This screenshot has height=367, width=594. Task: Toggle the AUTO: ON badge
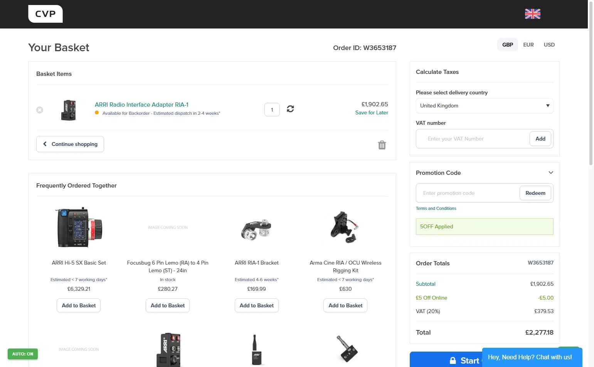coord(23,354)
